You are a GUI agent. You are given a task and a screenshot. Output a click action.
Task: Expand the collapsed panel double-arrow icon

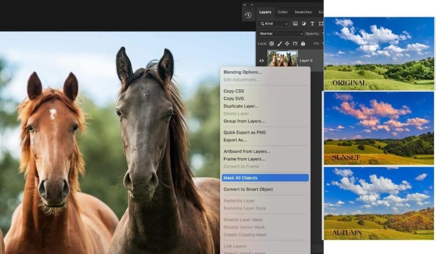(x=252, y=5)
